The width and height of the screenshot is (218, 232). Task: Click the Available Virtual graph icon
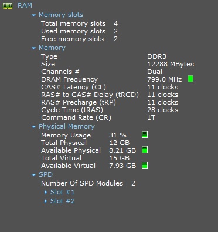[145, 165]
